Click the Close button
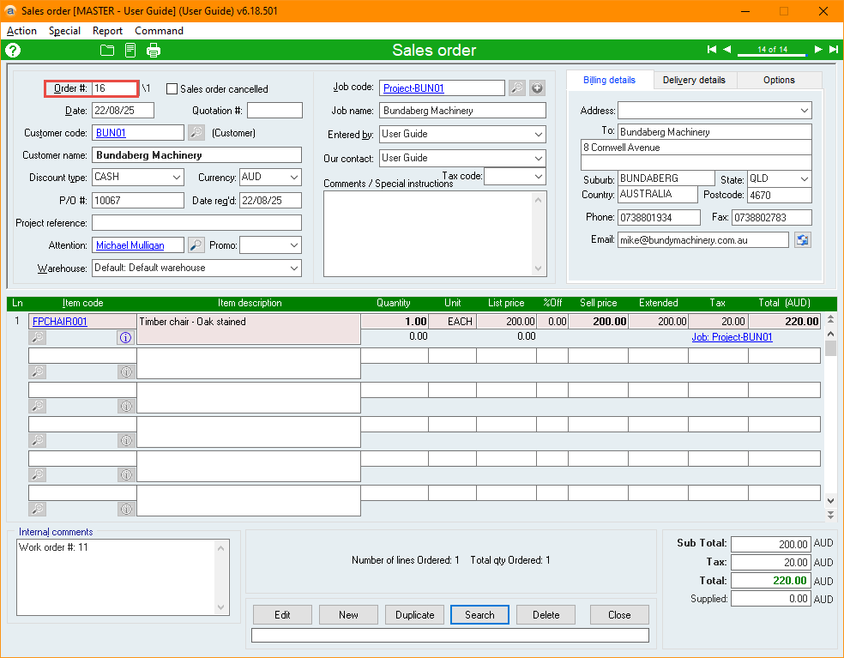 coord(619,615)
